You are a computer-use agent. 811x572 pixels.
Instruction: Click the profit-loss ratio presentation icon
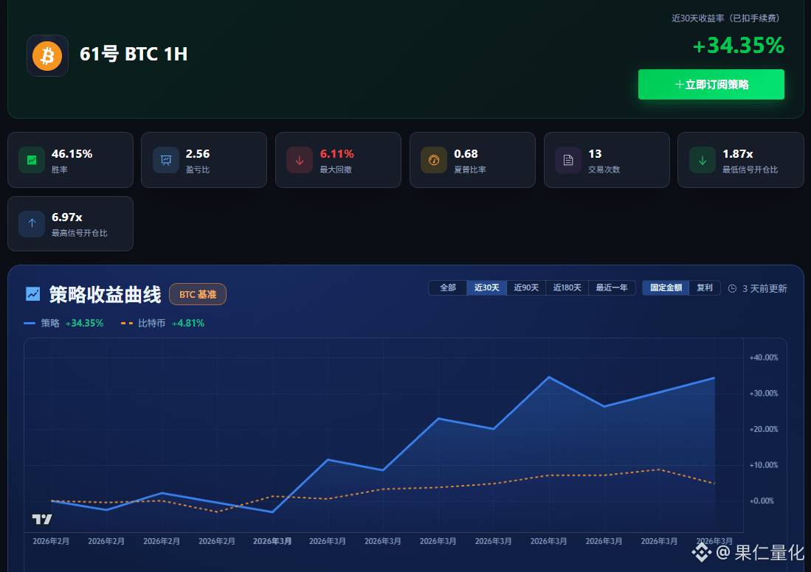pyautogui.click(x=166, y=160)
